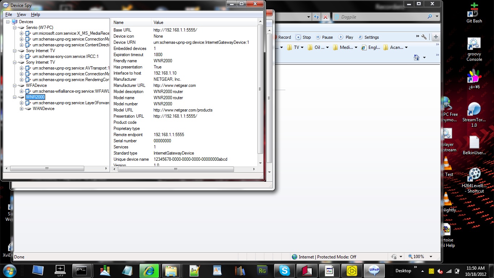
Task: Click the red X stop-loading icon
Action: [325, 17]
